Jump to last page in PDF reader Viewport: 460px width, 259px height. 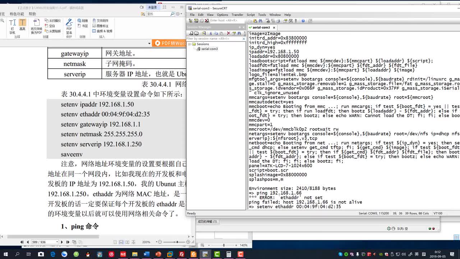click(x=68, y=242)
